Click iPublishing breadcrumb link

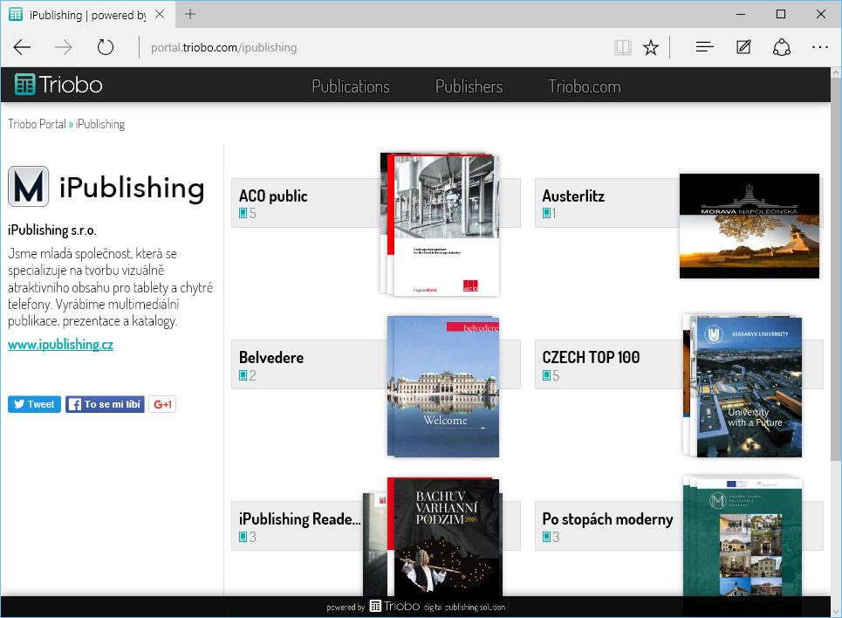(x=99, y=124)
